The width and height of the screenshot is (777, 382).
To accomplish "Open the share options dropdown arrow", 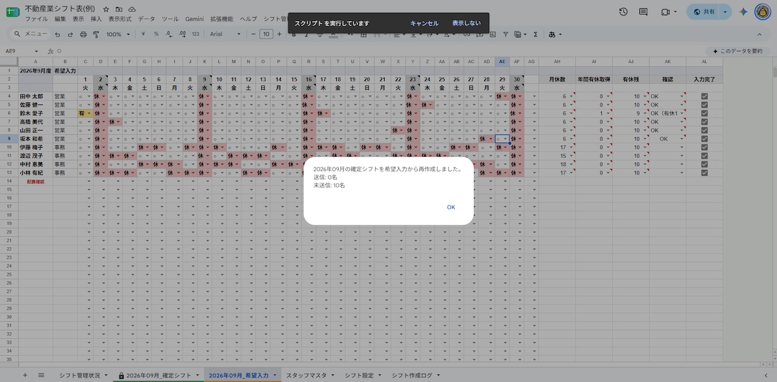I will [725, 11].
